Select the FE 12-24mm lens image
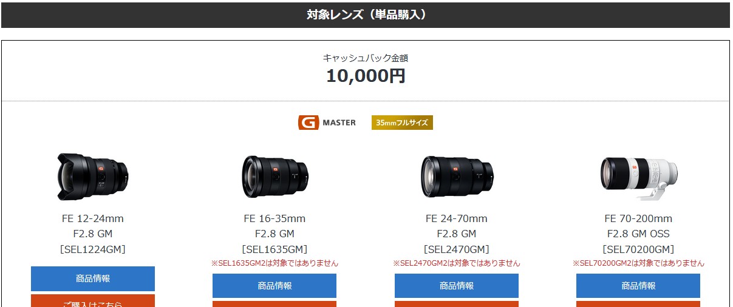Screen dimensions: 733x307 pos(92,177)
